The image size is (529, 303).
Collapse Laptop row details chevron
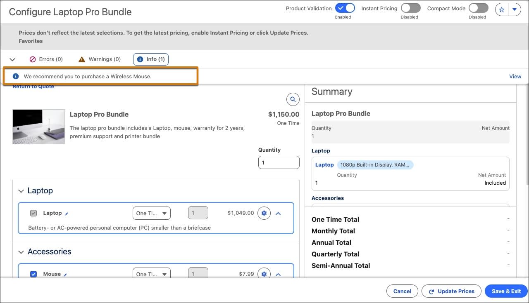(x=278, y=214)
